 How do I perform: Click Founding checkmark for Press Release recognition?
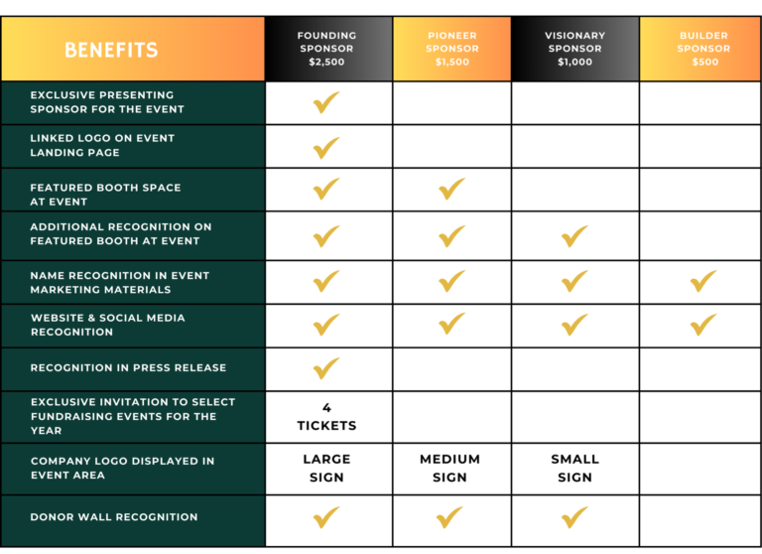(x=326, y=368)
